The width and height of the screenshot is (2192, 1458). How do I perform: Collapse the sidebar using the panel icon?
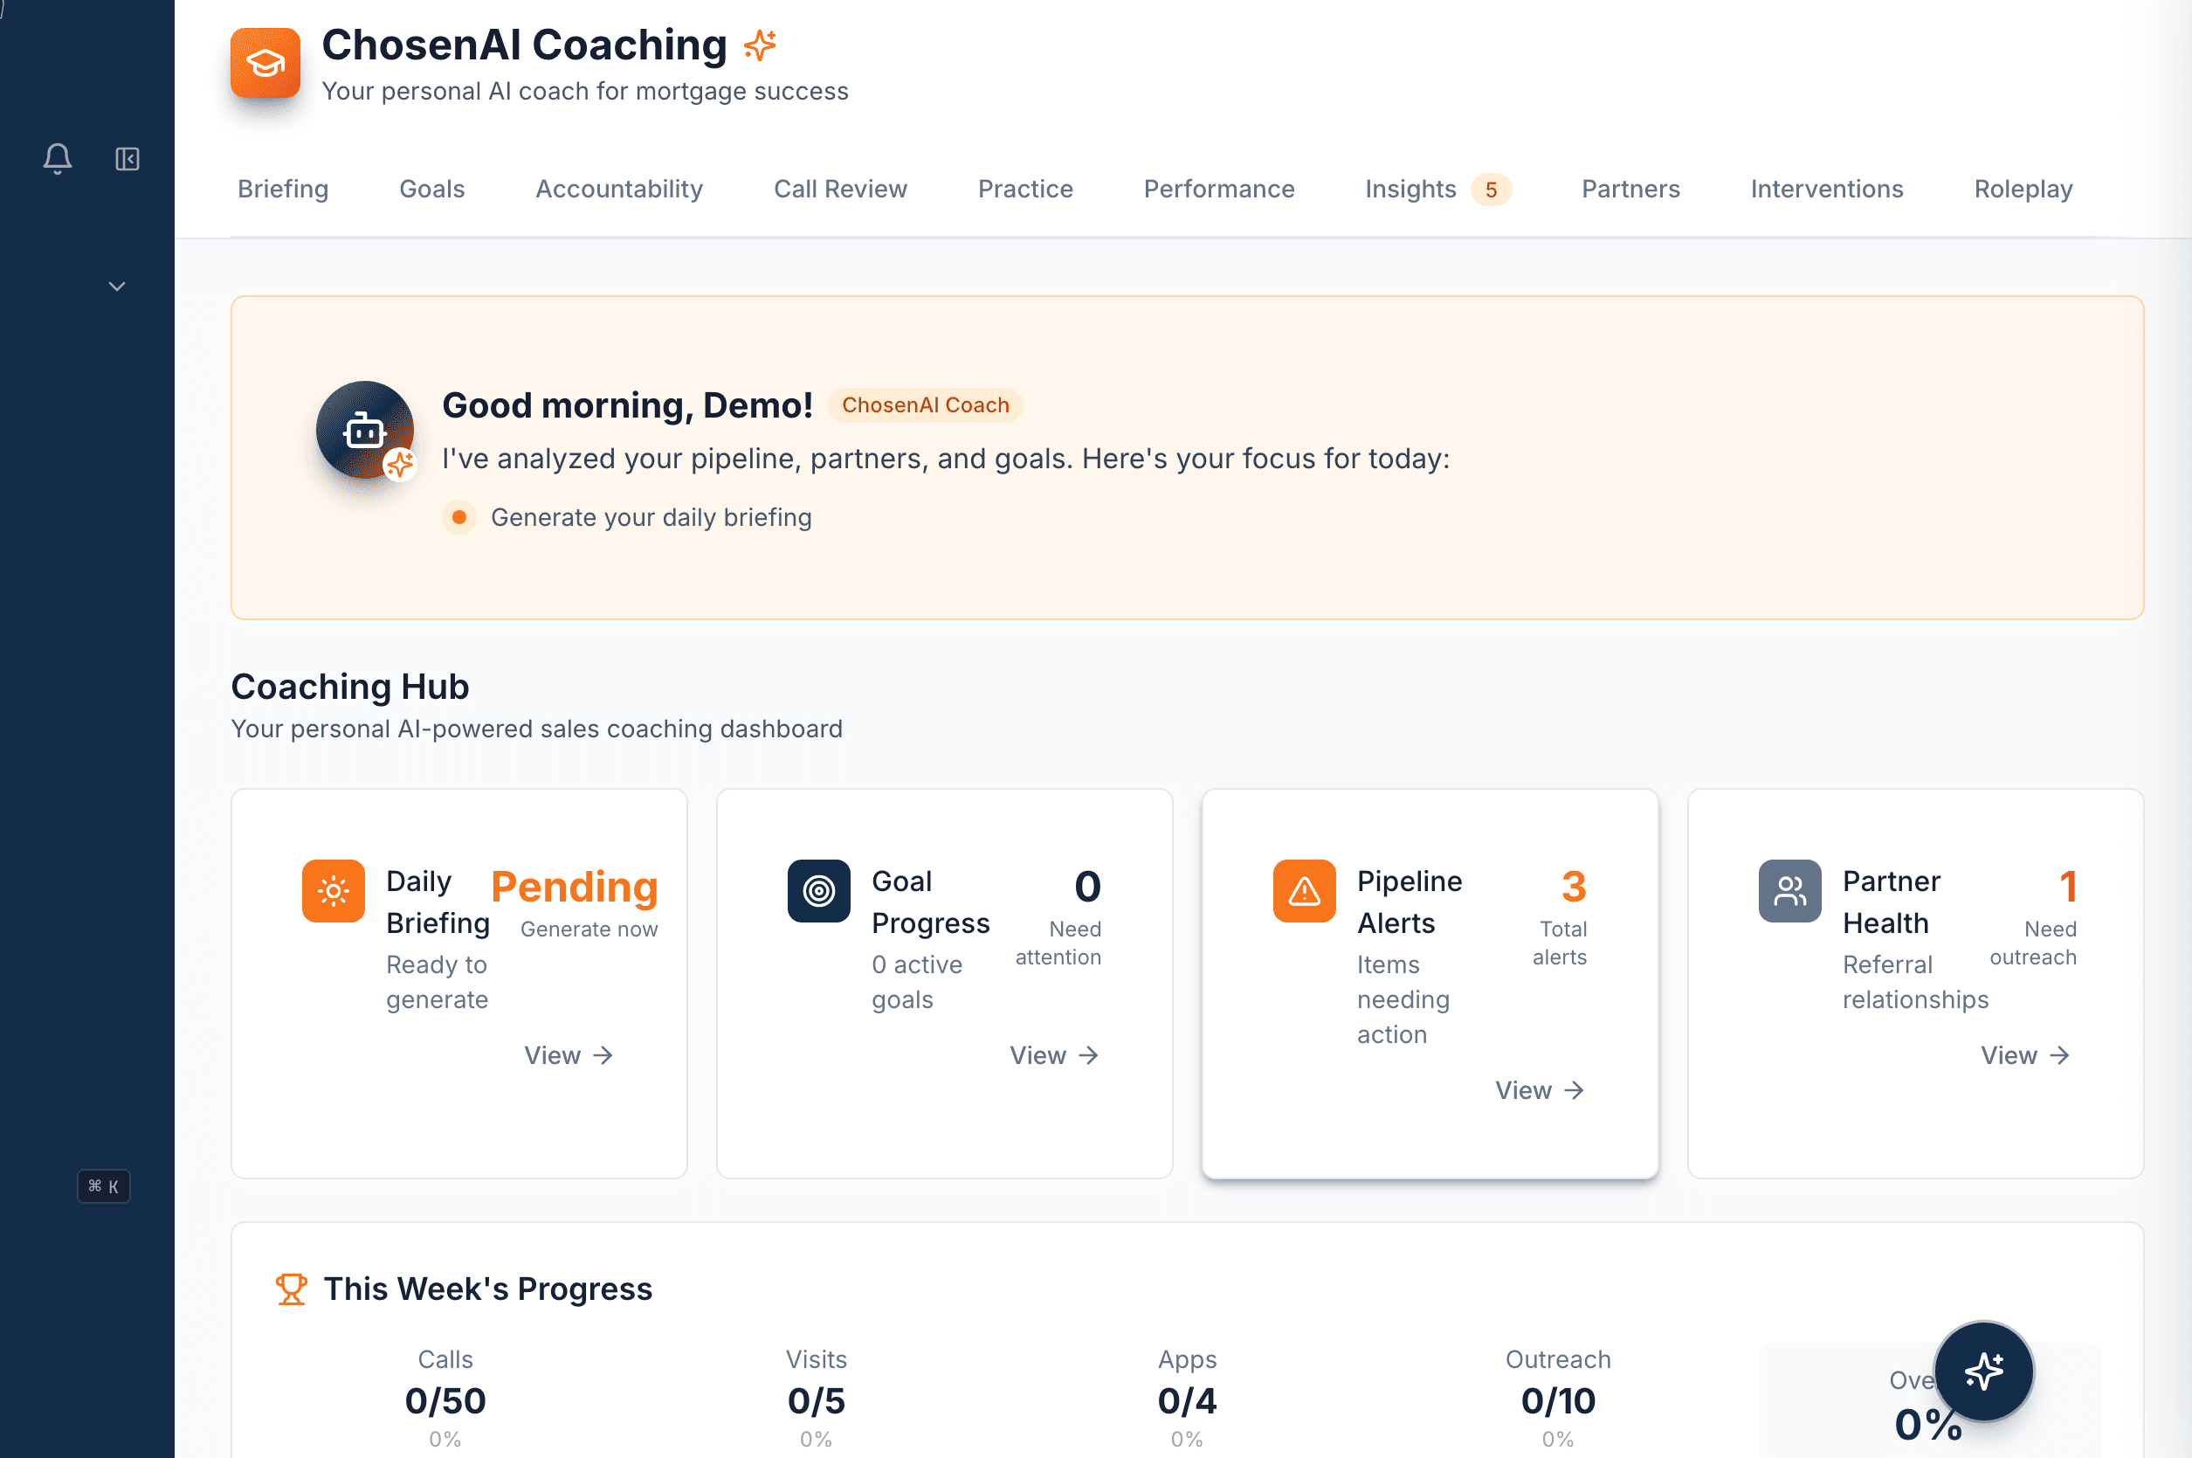128,159
